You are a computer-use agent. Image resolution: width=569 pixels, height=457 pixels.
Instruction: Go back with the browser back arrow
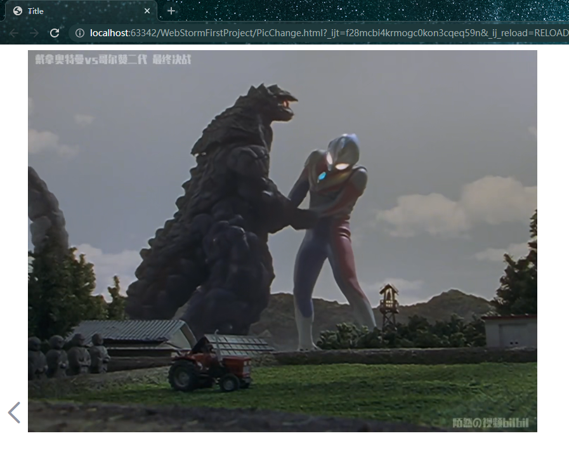(x=14, y=33)
